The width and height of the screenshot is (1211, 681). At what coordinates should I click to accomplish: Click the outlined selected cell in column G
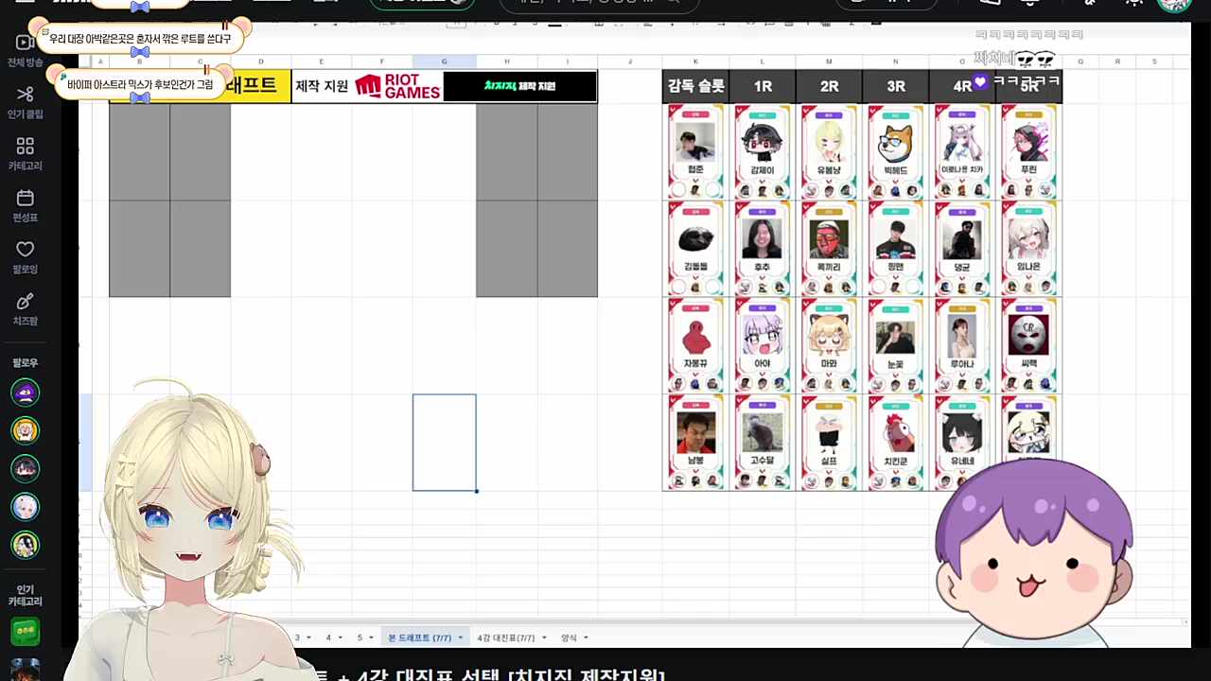[x=444, y=443]
